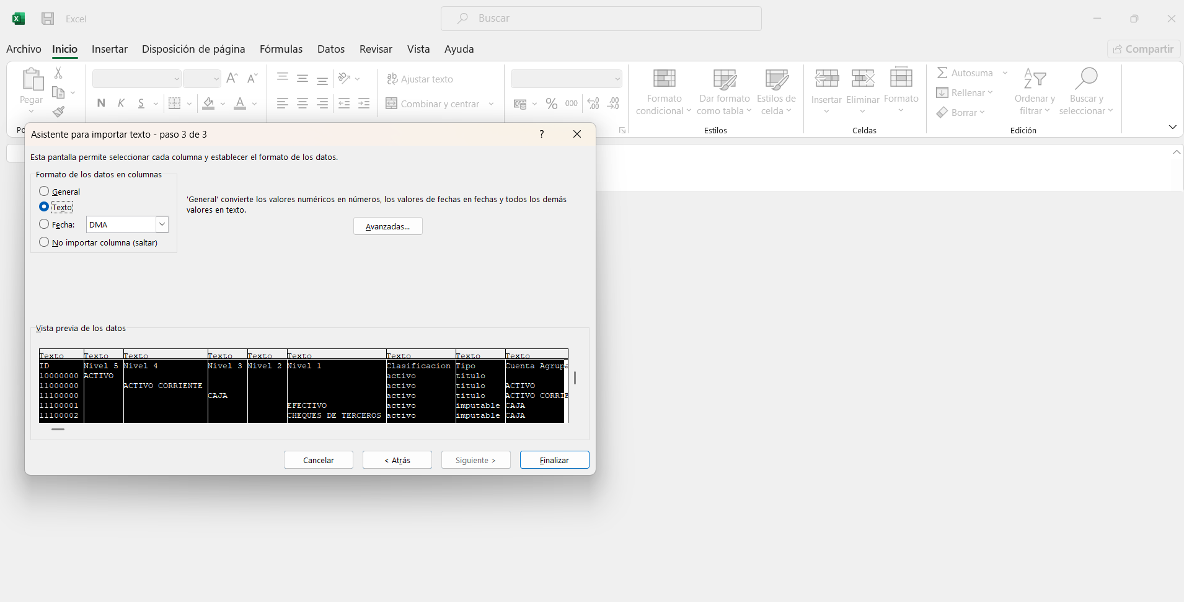The image size is (1184, 602).
Task: Open the Fórmulas ribbon tab
Action: 281,49
